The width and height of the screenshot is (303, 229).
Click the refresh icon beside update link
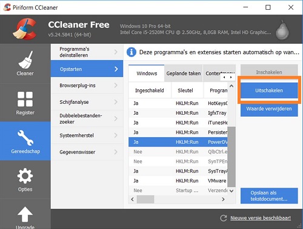pyautogui.click(x=224, y=218)
